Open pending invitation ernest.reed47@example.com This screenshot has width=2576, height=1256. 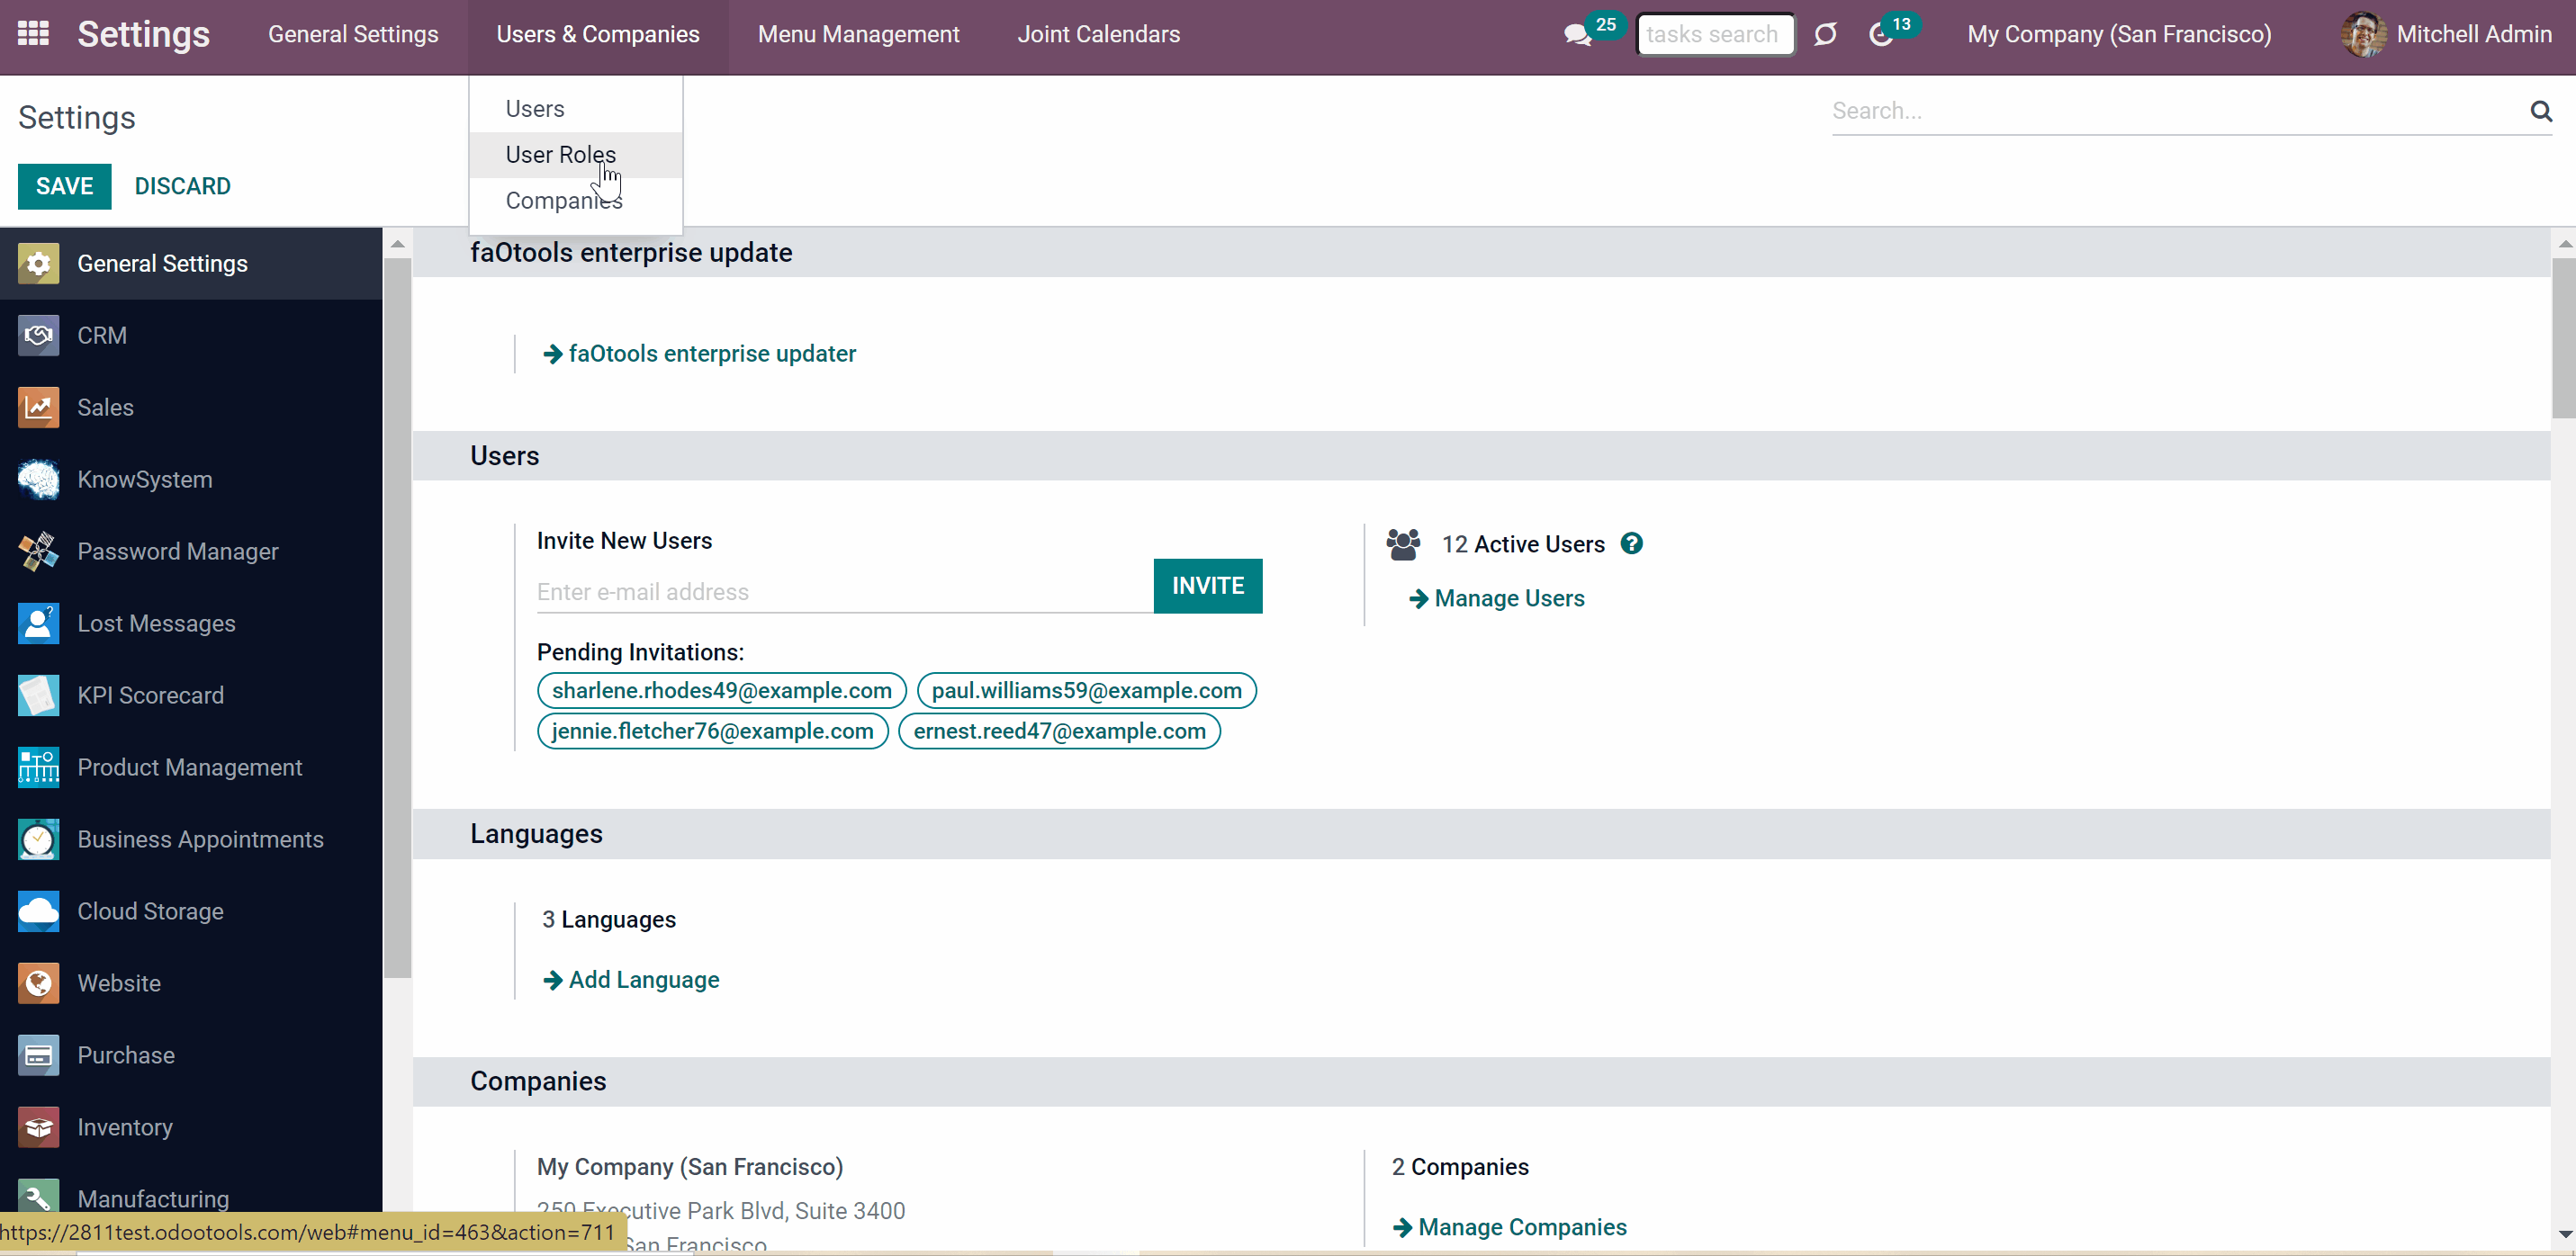coord(1059,731)
